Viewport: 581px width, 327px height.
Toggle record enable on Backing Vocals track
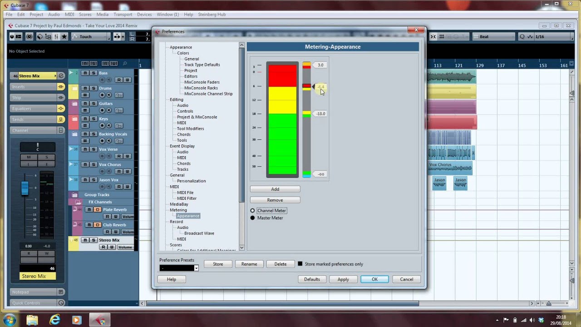click(102, 141)
